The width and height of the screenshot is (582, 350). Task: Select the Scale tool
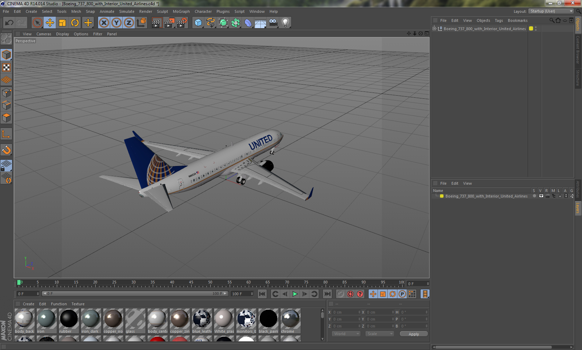pyautogui.click(x=62, y=23)
